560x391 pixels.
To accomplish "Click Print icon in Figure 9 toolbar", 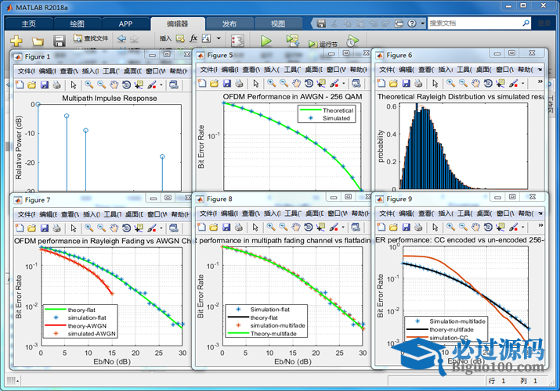I will [x=418, y=227].
